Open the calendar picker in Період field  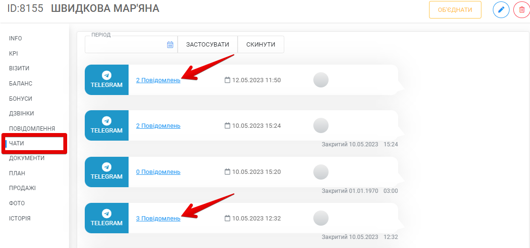pos(170,45)
